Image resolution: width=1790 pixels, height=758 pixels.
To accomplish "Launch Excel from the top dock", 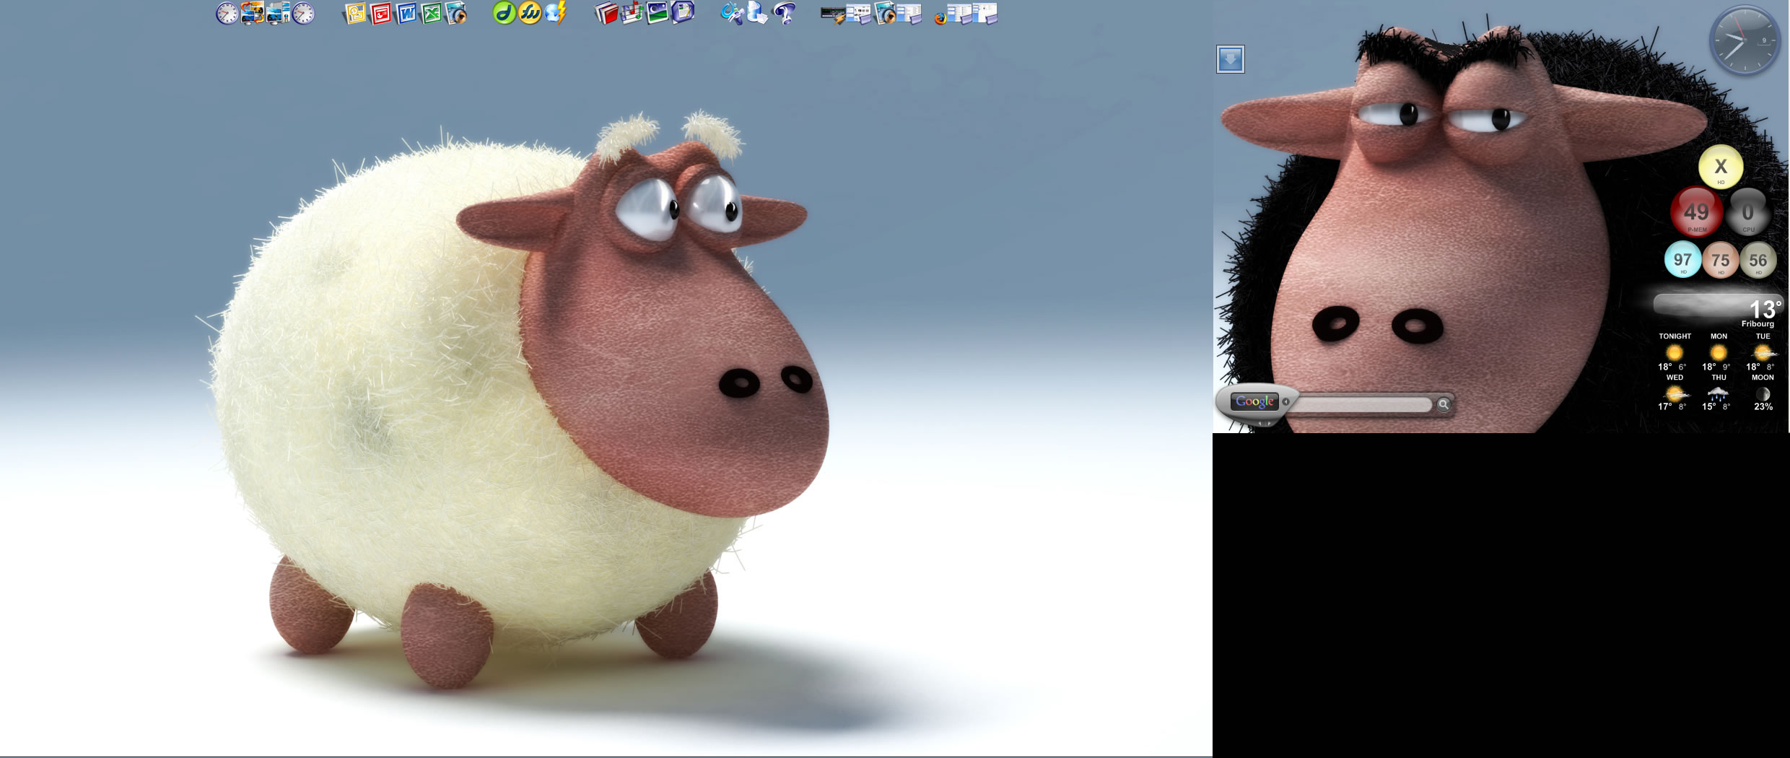I will click(432, 13).
